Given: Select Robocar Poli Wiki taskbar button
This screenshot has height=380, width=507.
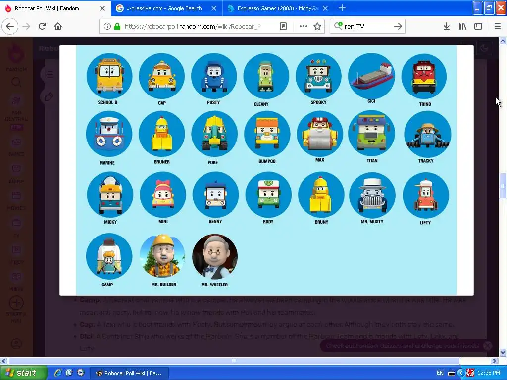Looking at the screenshot, I should click(x=128, y=373).
